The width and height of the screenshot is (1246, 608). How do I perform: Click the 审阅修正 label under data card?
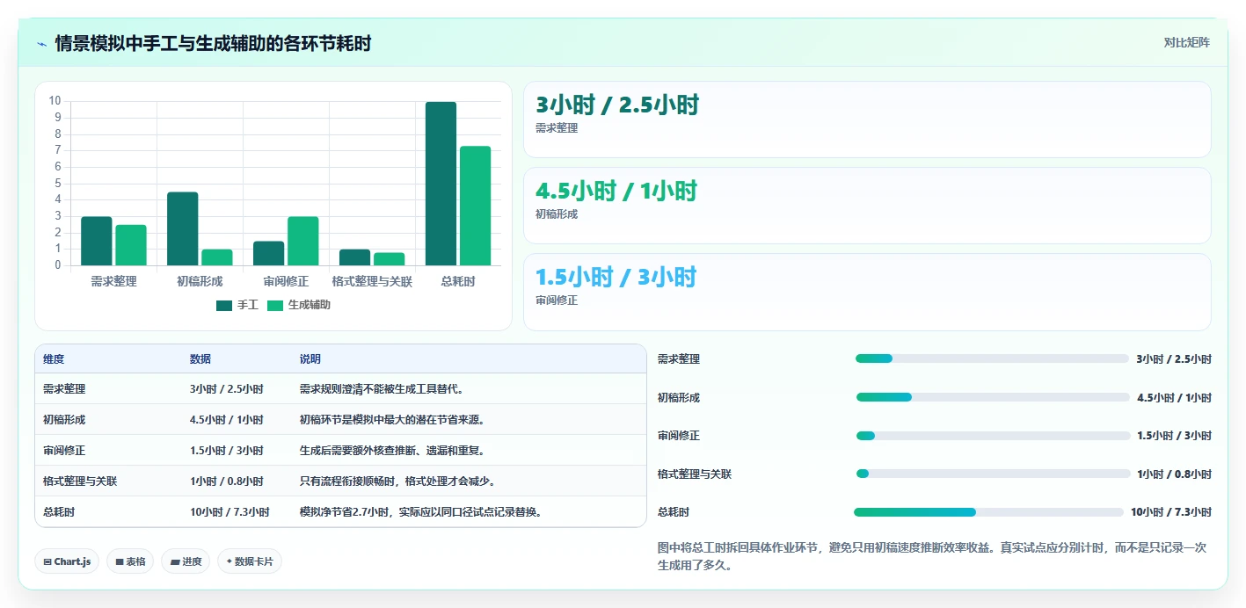click(x=557, y=300)
